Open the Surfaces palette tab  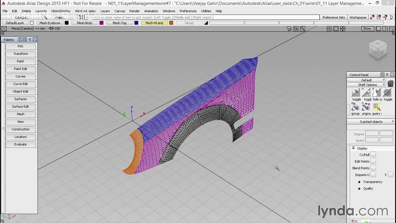pyautogui.click(x=20, y=99)
